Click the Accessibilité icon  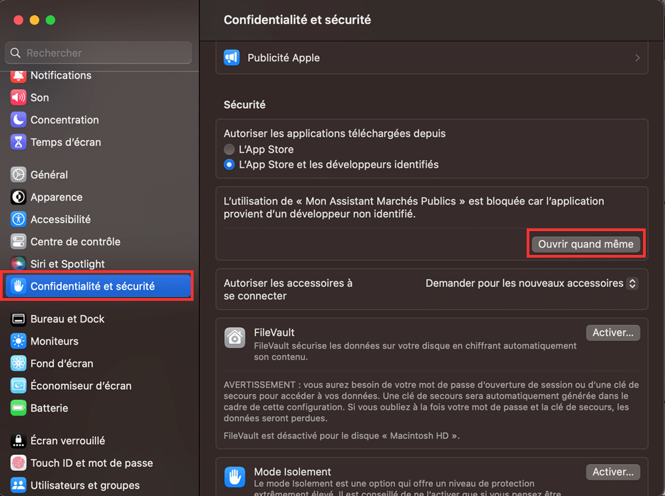click(x=18, y=219)
